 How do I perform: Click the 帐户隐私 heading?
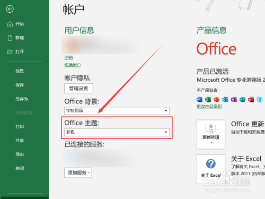click(77, 78)
